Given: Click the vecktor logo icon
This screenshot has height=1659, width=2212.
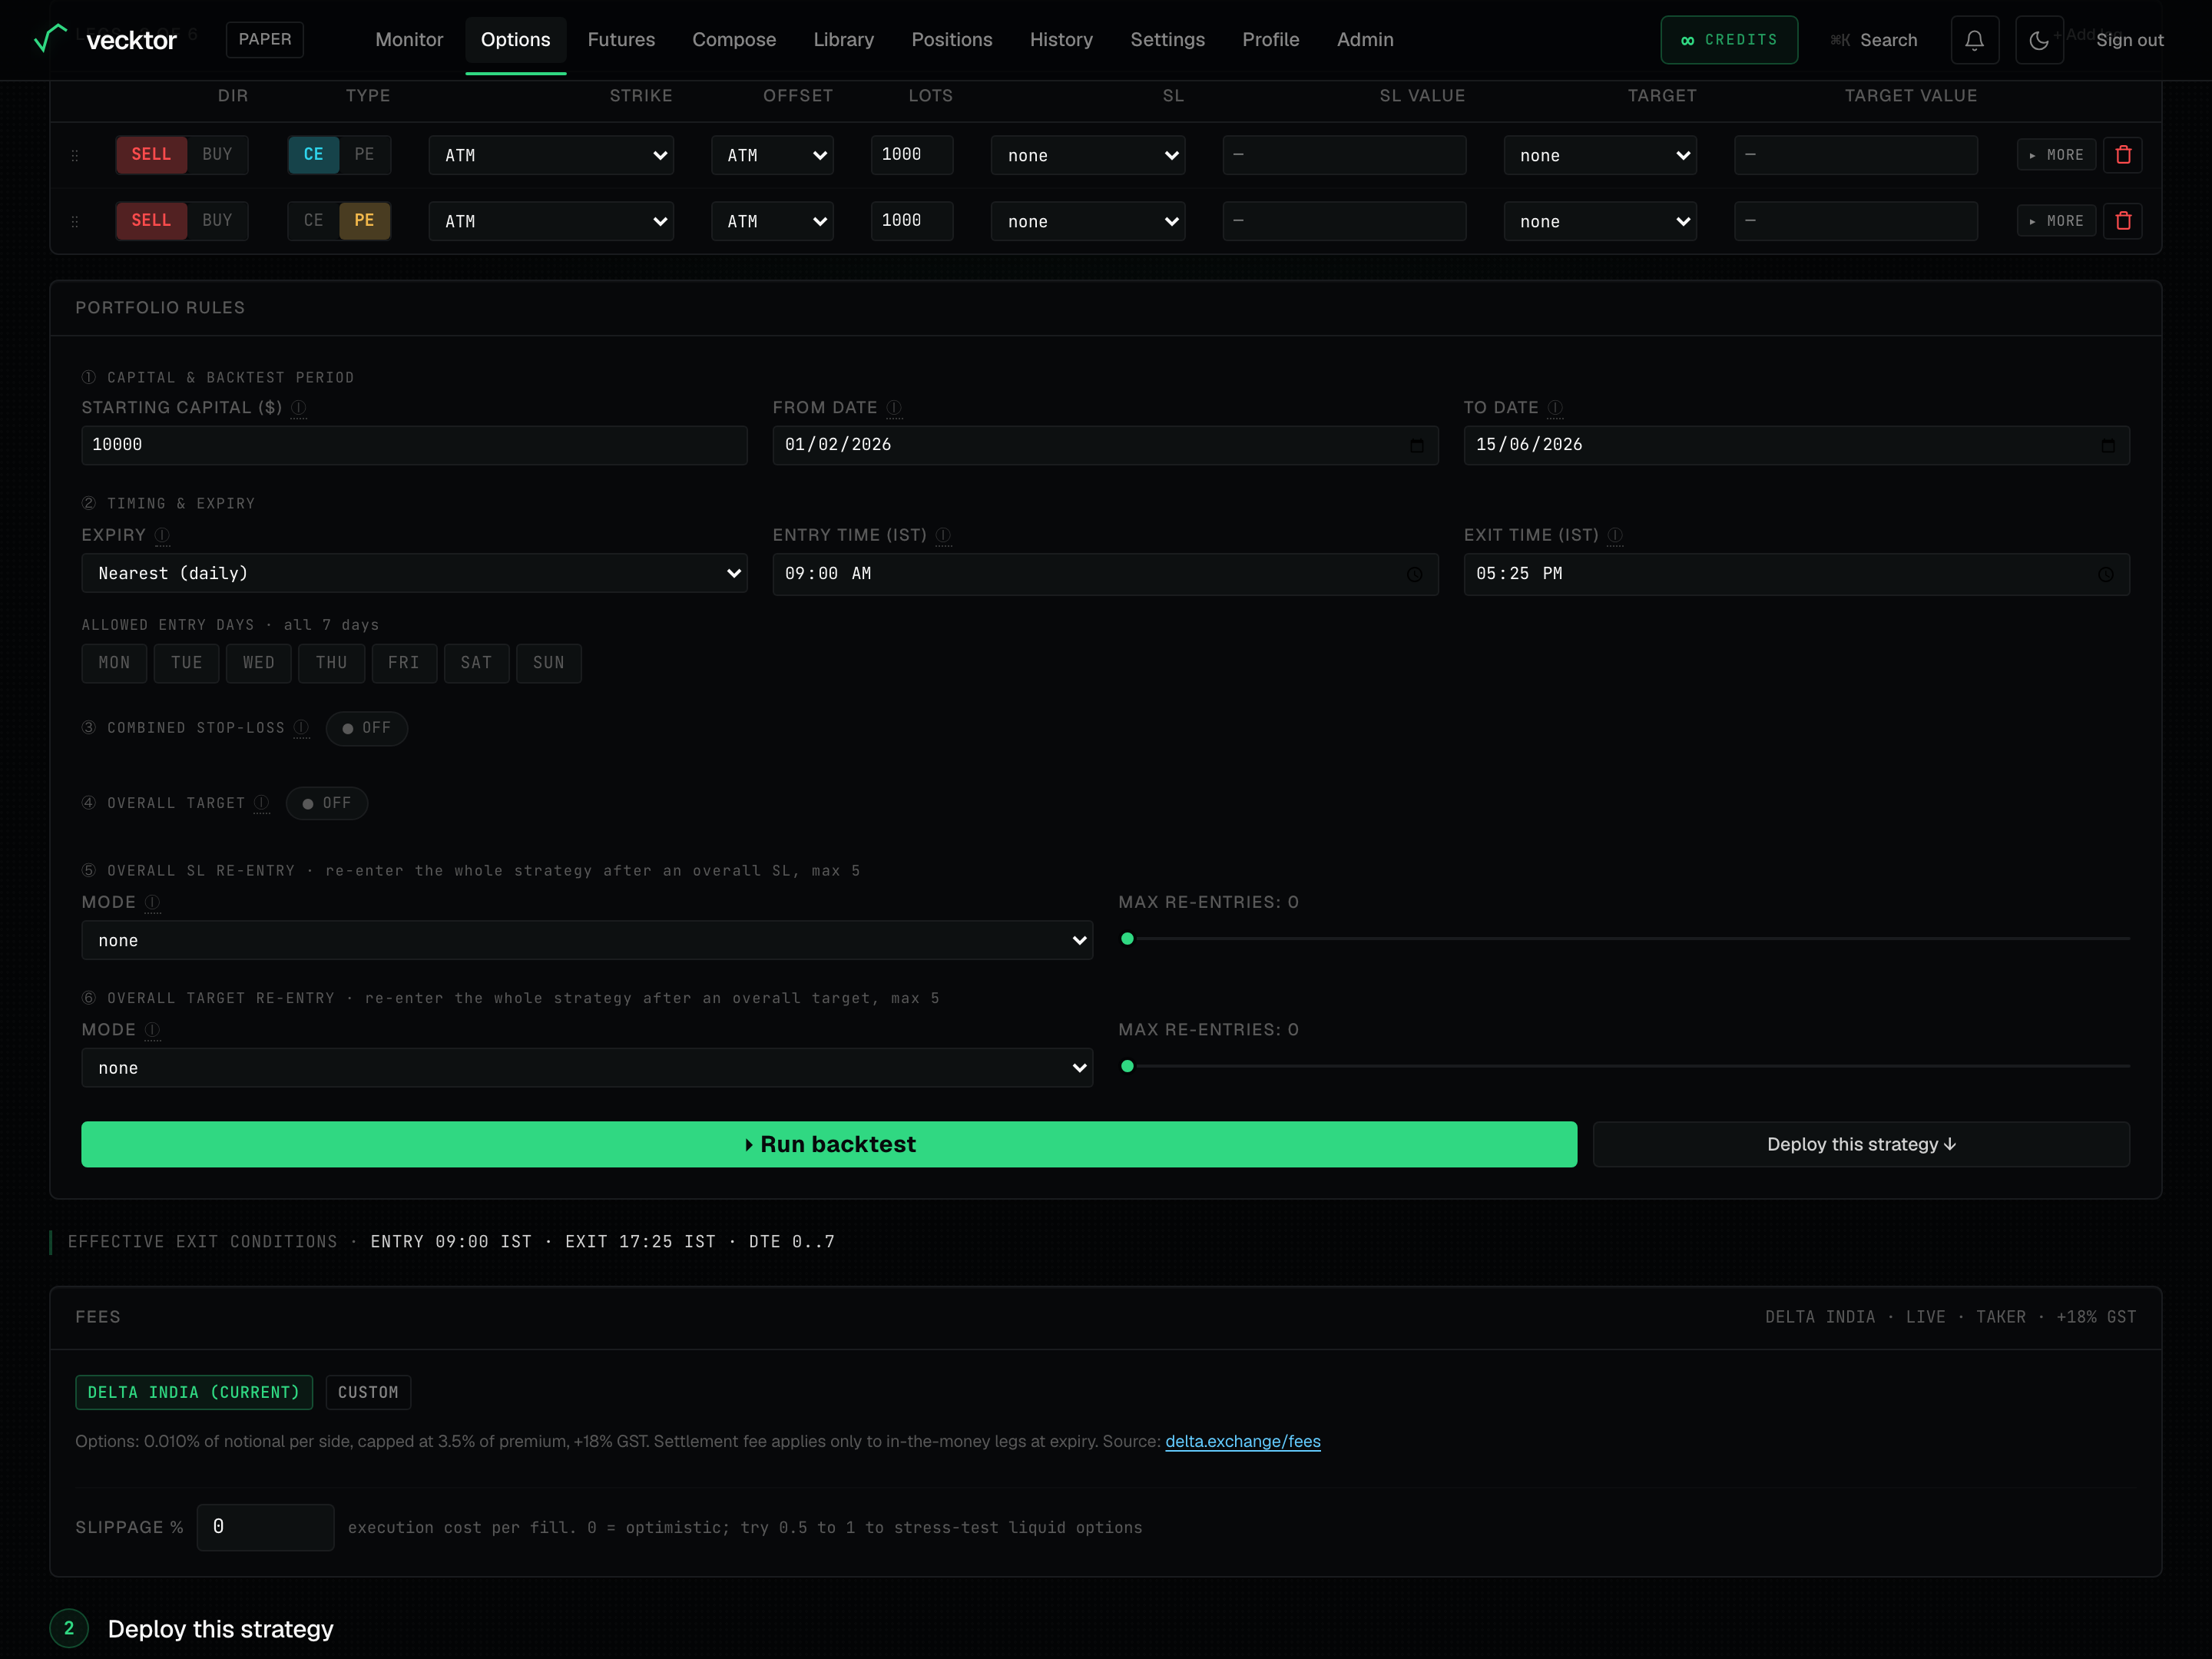Looking at the screenshot, I should tap(50, 38).
